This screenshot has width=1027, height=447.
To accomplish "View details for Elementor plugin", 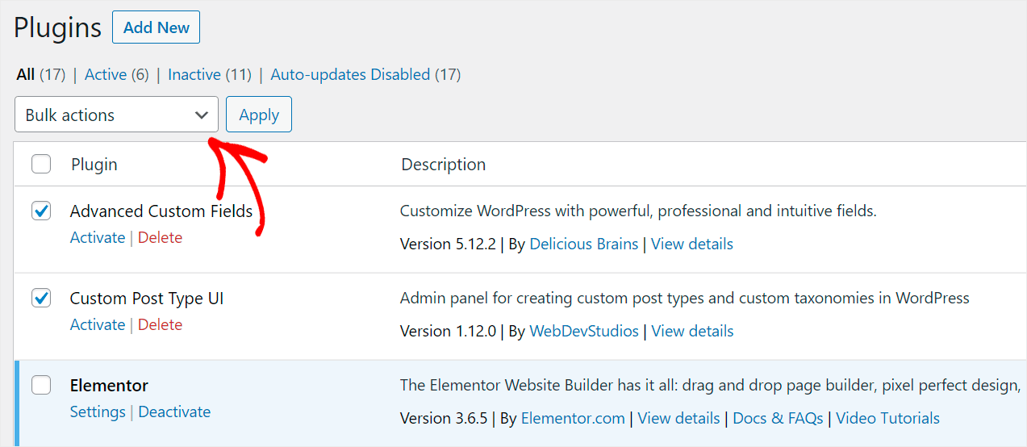I will 678,418.
